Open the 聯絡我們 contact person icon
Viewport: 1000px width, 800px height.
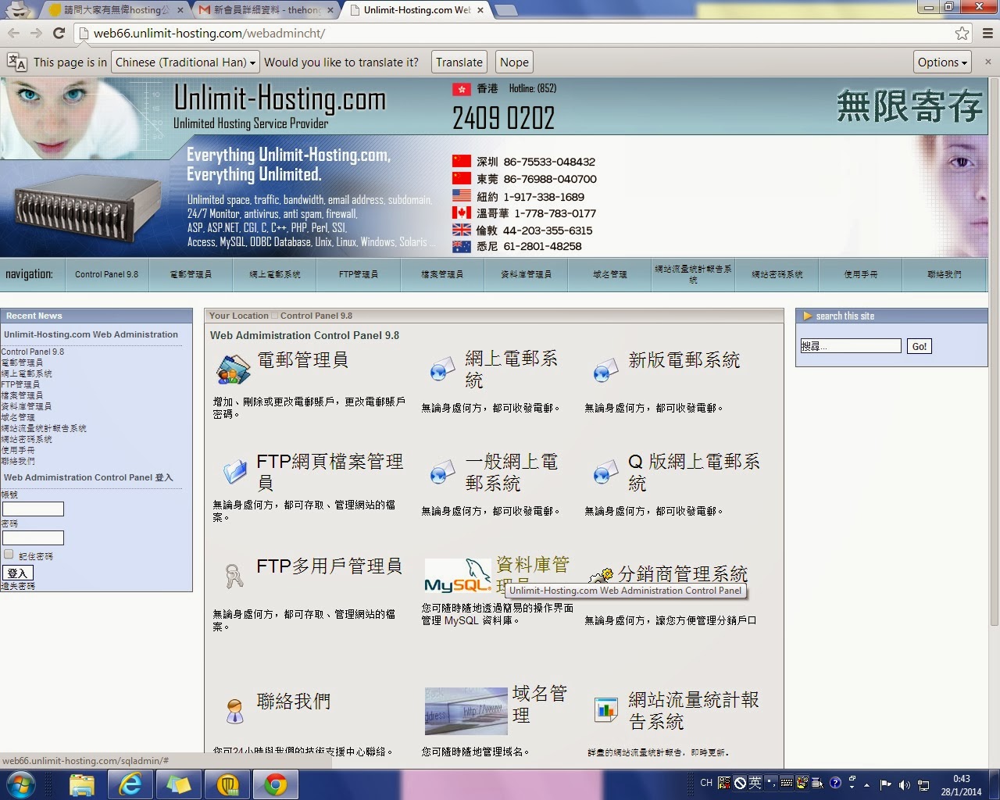click(x=234, y=710)
